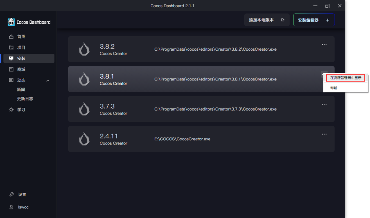Click version number 3.7.3
The height and width of the screenshot is (218, 370).
coord(107,106)
